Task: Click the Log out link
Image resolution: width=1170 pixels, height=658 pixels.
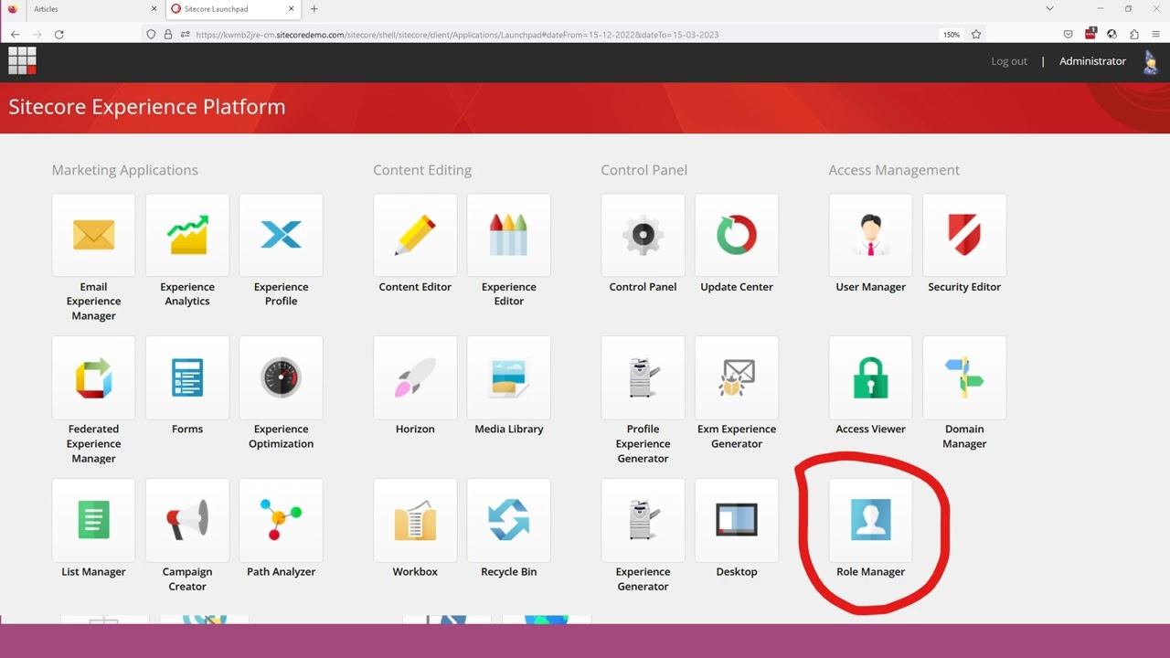Action: tap(1009, 61)
